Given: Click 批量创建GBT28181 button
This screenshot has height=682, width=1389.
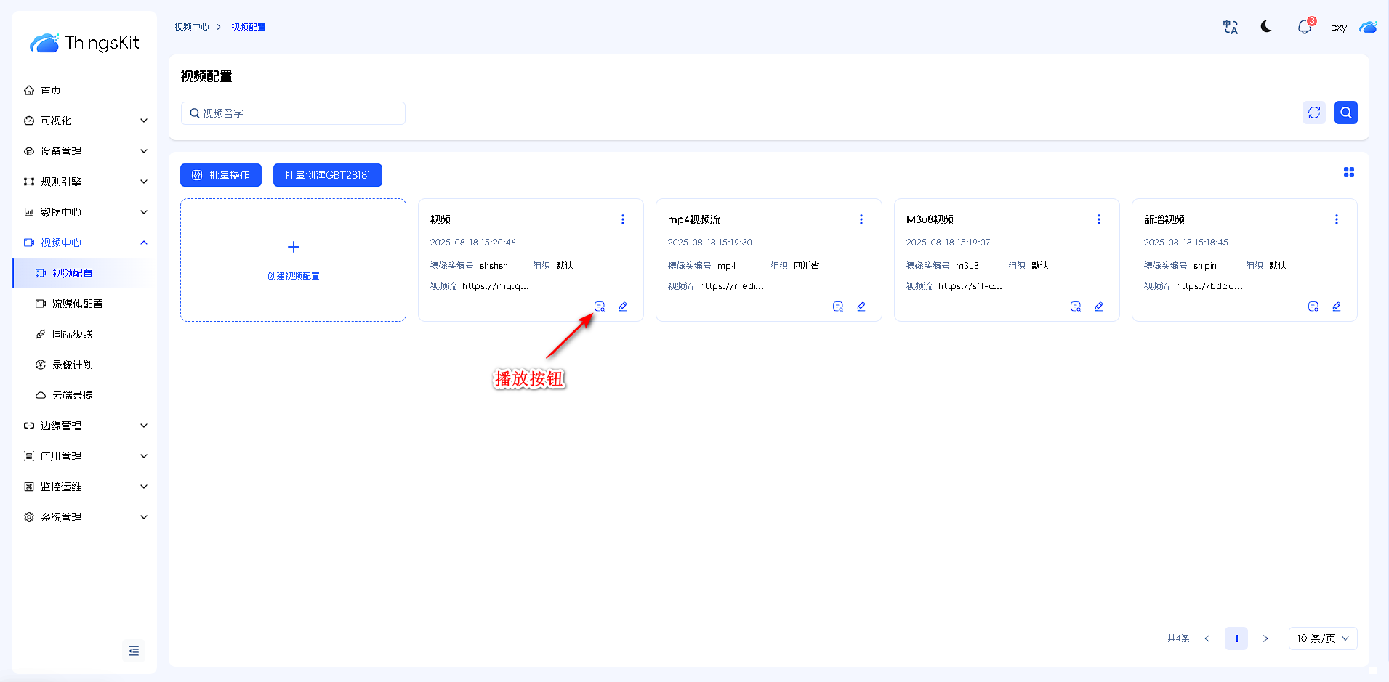Looking at the screenshot, I should point(328,175).
